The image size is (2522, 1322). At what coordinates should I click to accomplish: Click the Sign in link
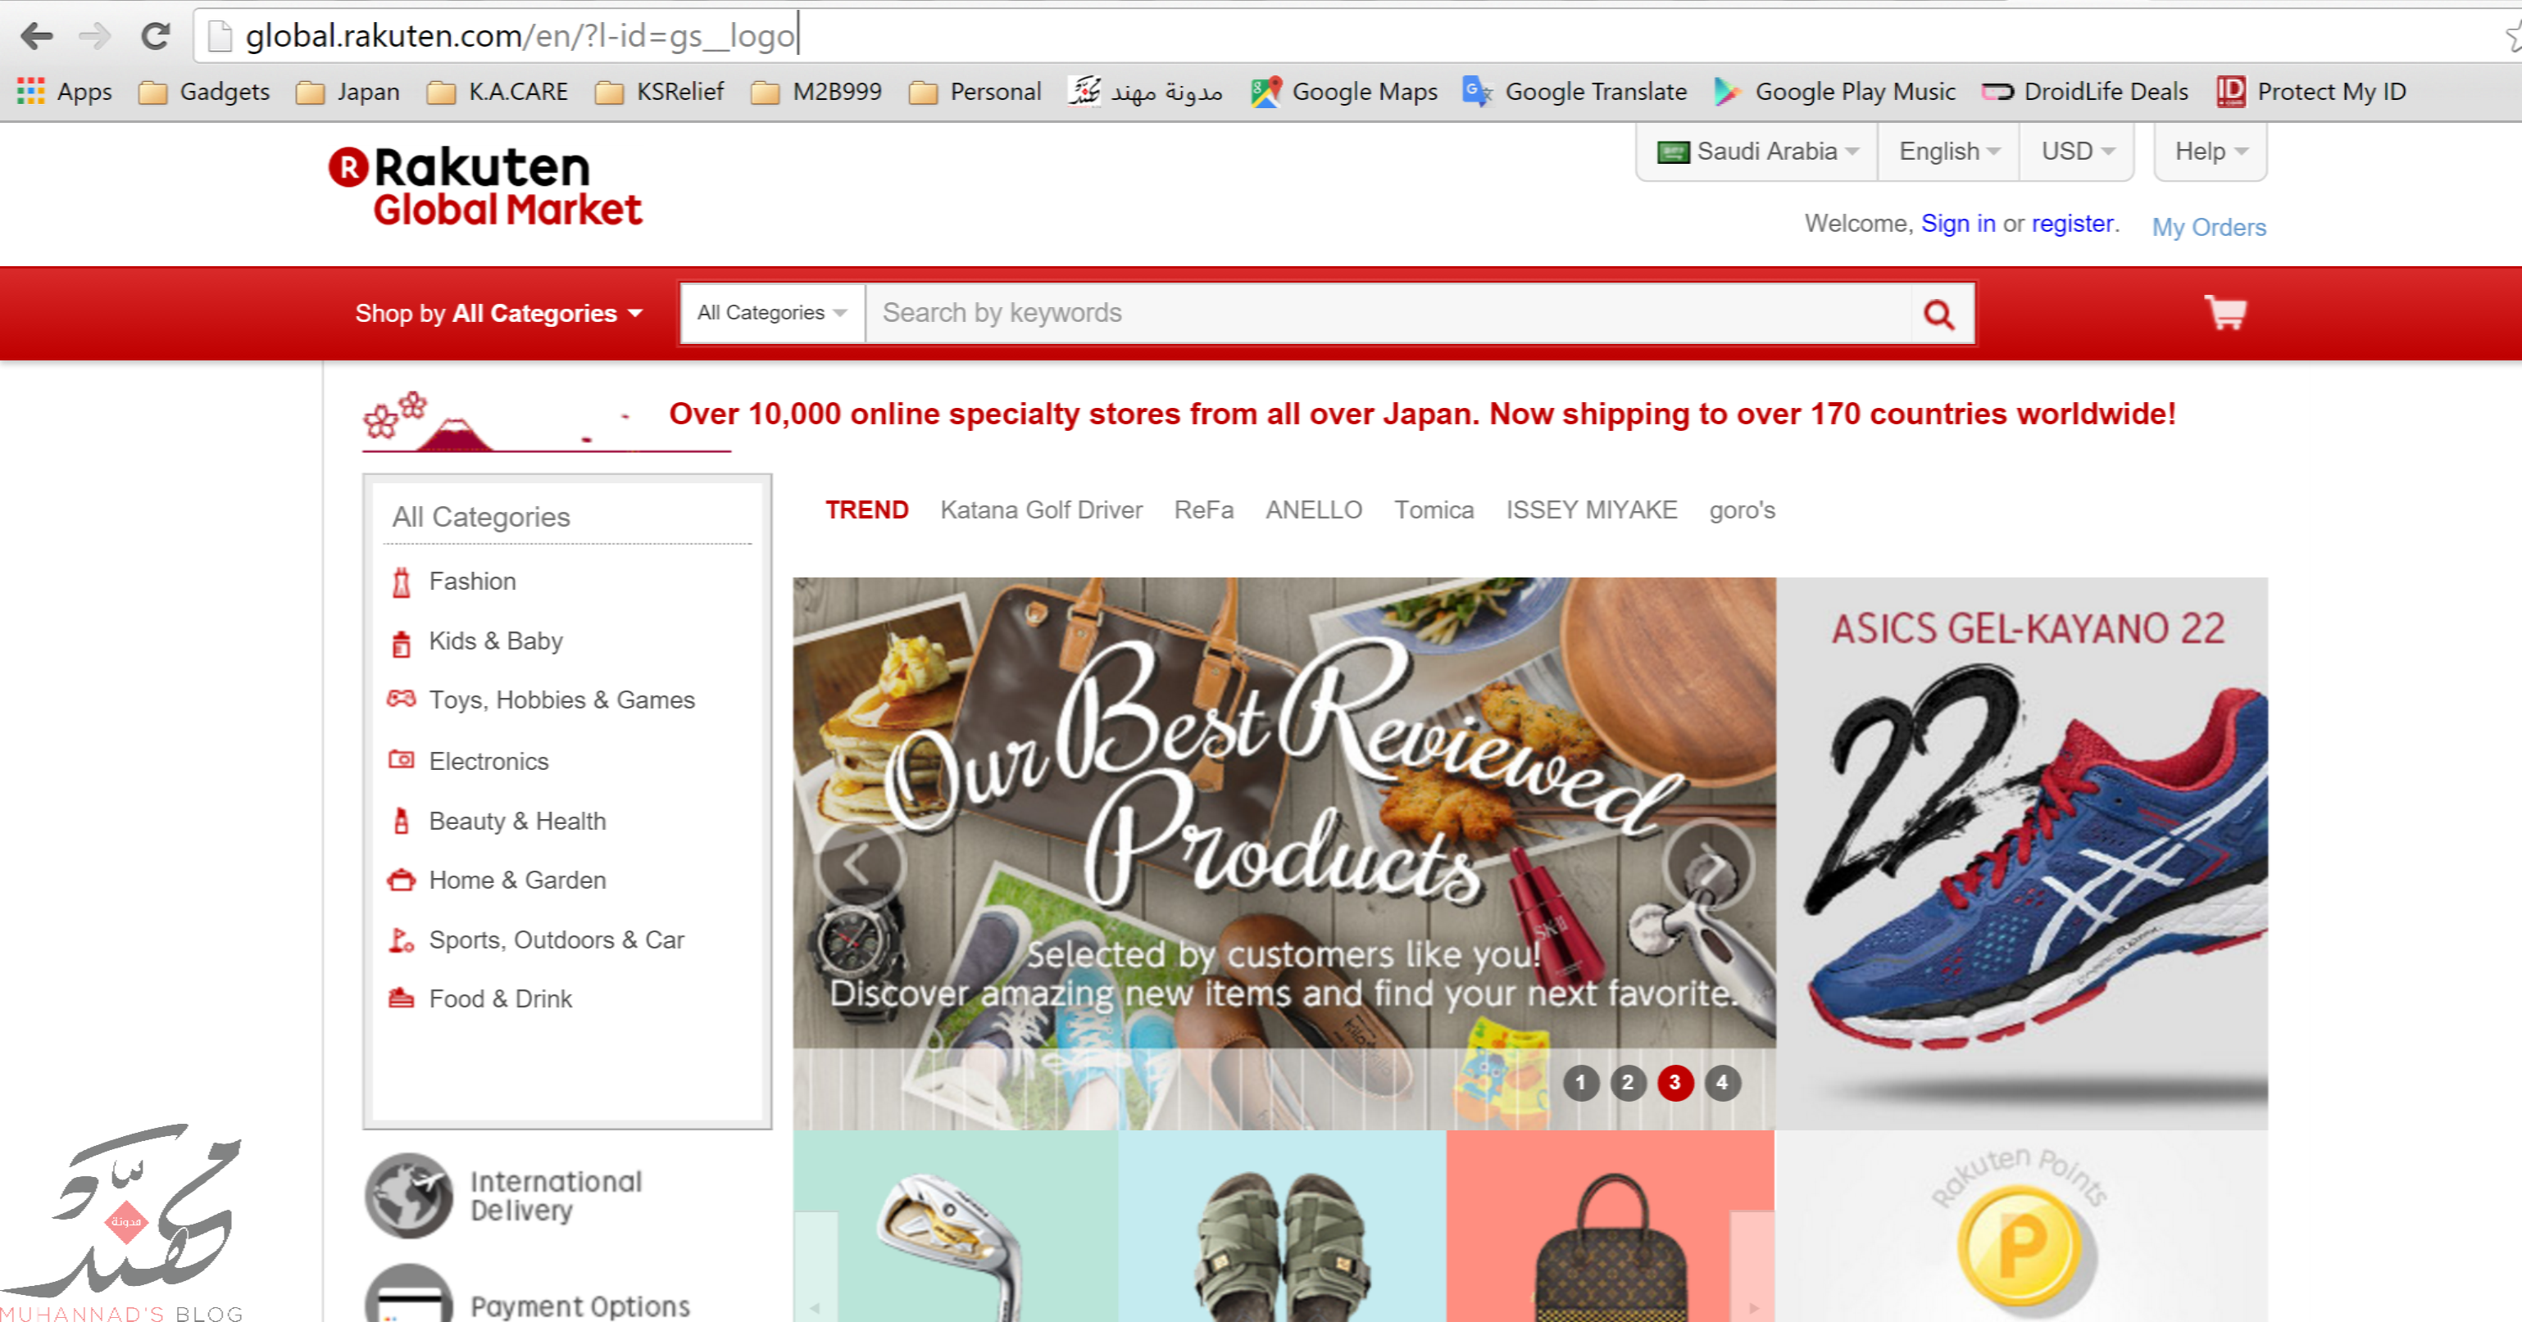(x=1958, y=223)
